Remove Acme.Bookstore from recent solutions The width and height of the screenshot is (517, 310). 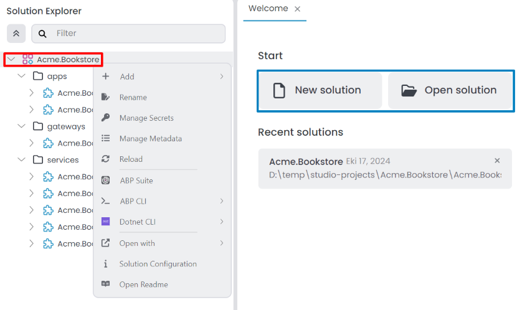(497, 161)
